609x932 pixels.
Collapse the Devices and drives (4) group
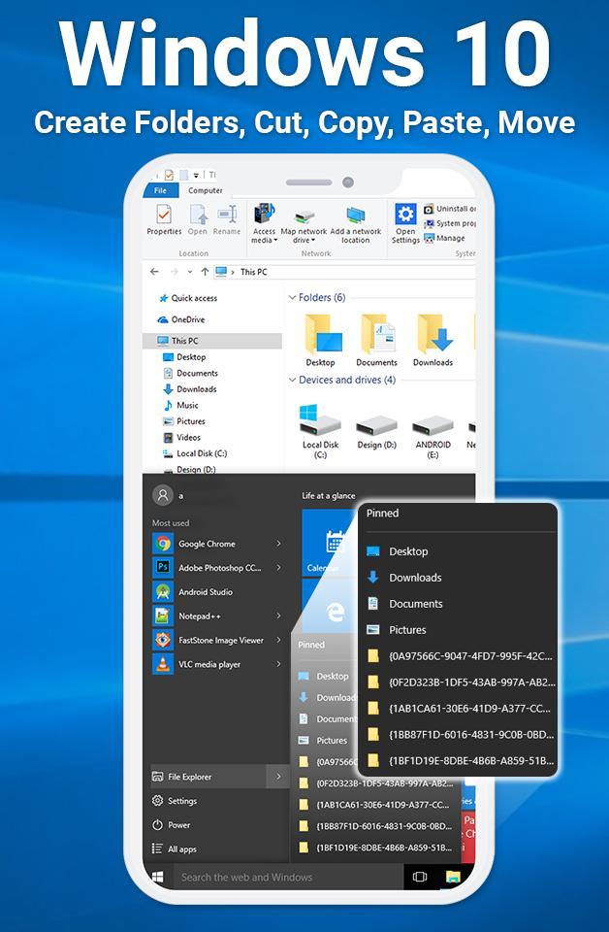pyautogui.click(x=292, y=380)
